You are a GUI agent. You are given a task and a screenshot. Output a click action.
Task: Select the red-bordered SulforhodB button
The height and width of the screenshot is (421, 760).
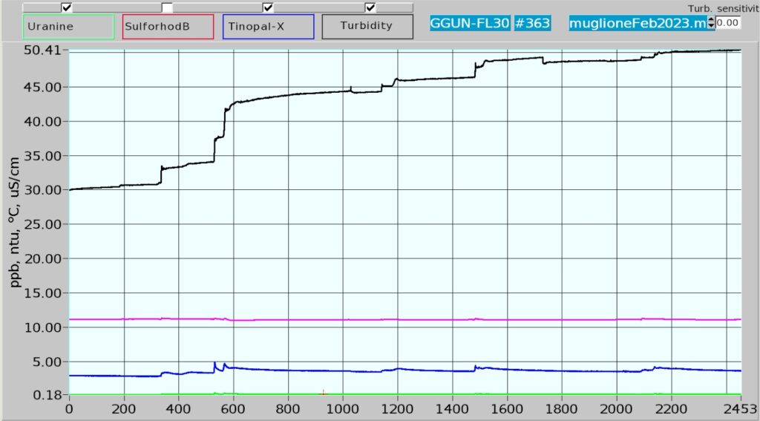(168, 26)
